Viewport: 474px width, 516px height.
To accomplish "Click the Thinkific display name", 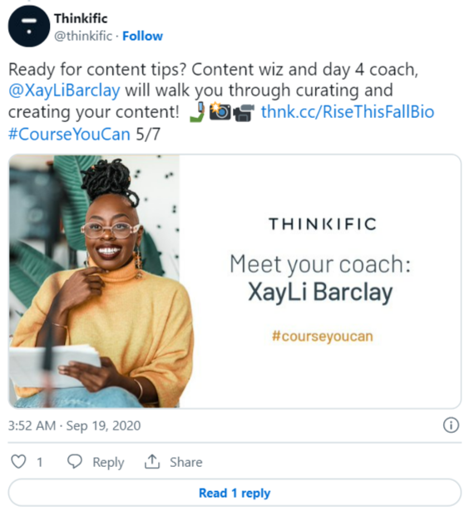I will (x=81, y=18).
